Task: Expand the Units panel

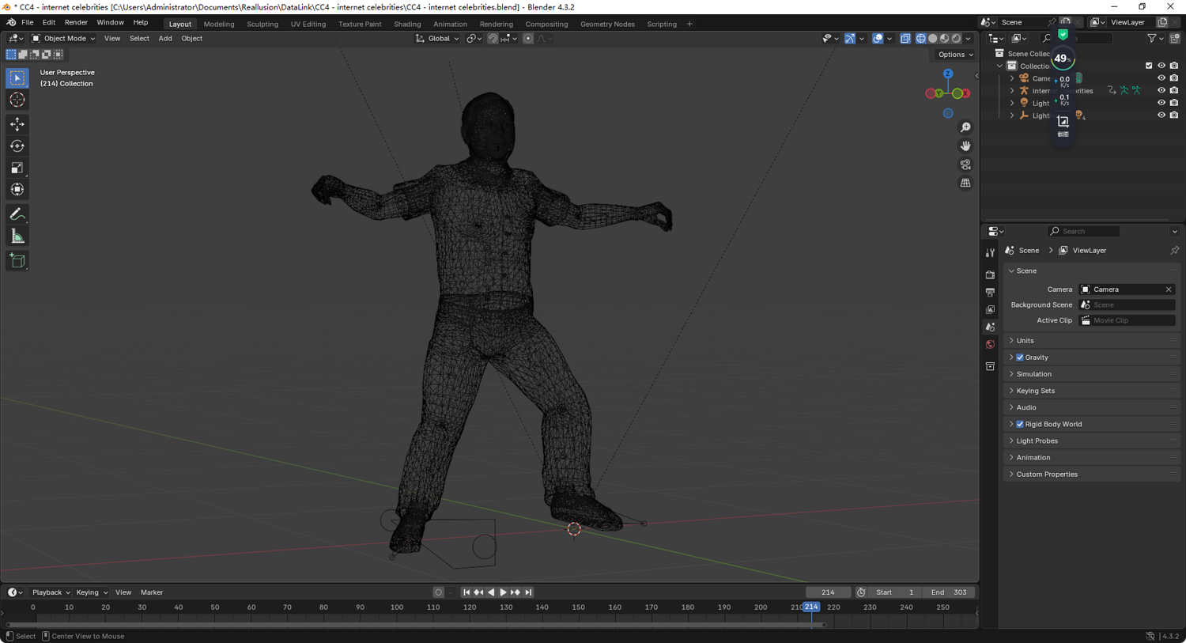Action: pyautogui.click(x=1025, y=341)
